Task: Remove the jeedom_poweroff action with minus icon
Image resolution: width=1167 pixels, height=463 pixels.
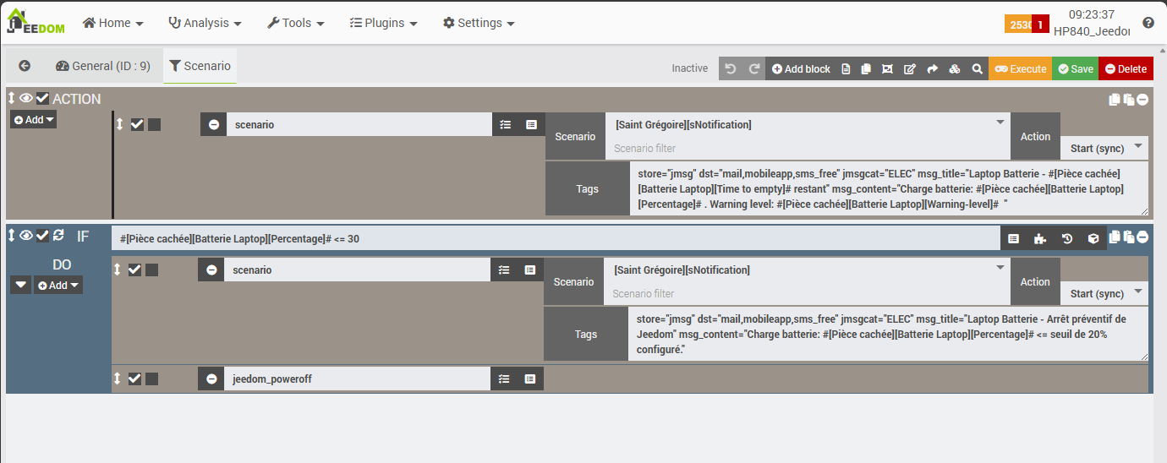Action: click(x=211, y=379)
